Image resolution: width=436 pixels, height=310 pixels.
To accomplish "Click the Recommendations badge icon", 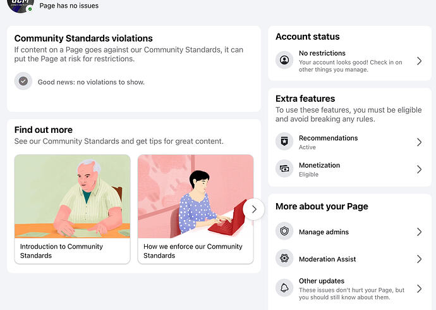I will click(284, 142).
